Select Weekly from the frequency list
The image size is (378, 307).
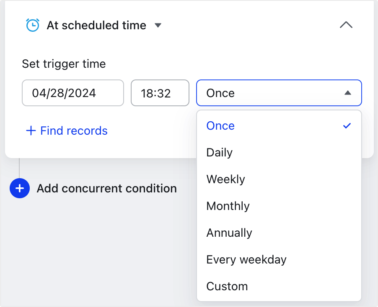coord(225,179)
